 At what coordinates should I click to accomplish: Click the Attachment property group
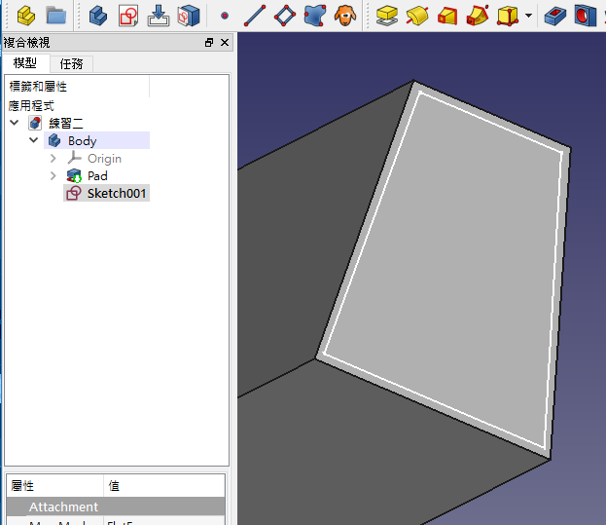[x=116, y=506]
